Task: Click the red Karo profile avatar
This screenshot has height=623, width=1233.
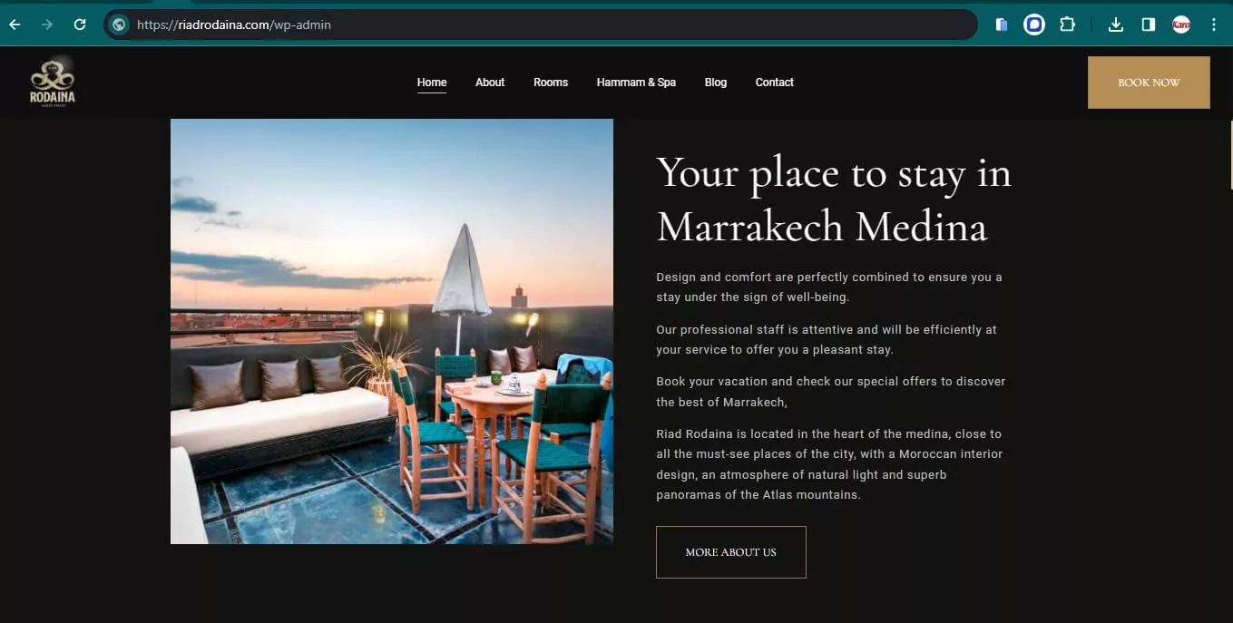Action: tap(1181, 24)
